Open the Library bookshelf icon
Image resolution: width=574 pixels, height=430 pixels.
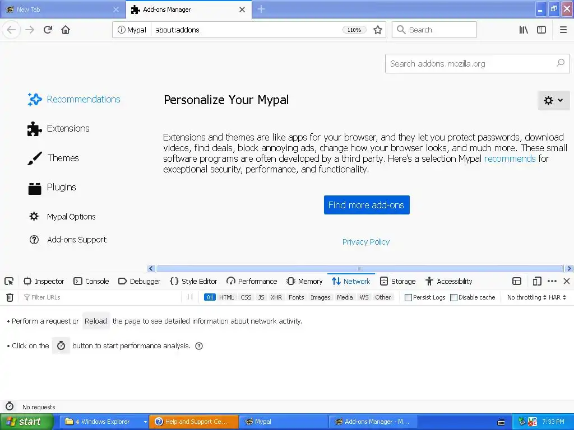pos(524,30)
